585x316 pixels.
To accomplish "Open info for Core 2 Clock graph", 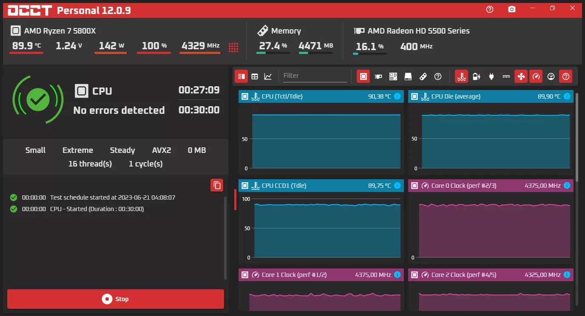I will click(567, 275).
